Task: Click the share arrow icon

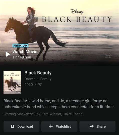Action: [92, 126]
